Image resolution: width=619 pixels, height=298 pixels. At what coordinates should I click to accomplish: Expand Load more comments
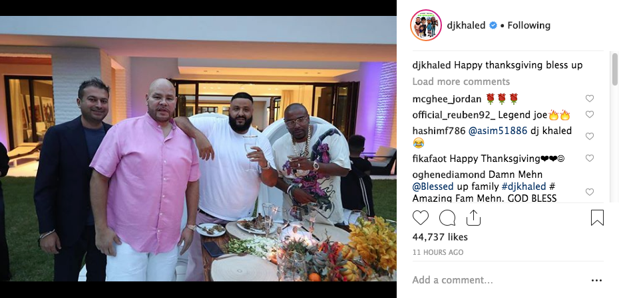coord(461,82)
